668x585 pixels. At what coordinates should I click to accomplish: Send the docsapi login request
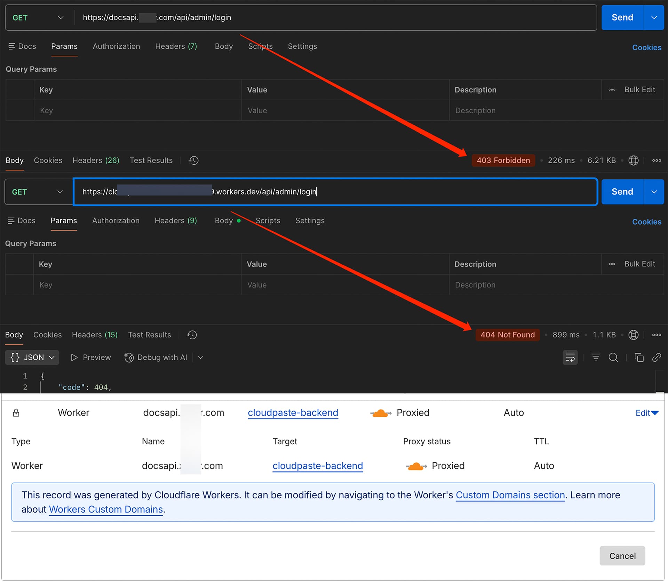622,17
